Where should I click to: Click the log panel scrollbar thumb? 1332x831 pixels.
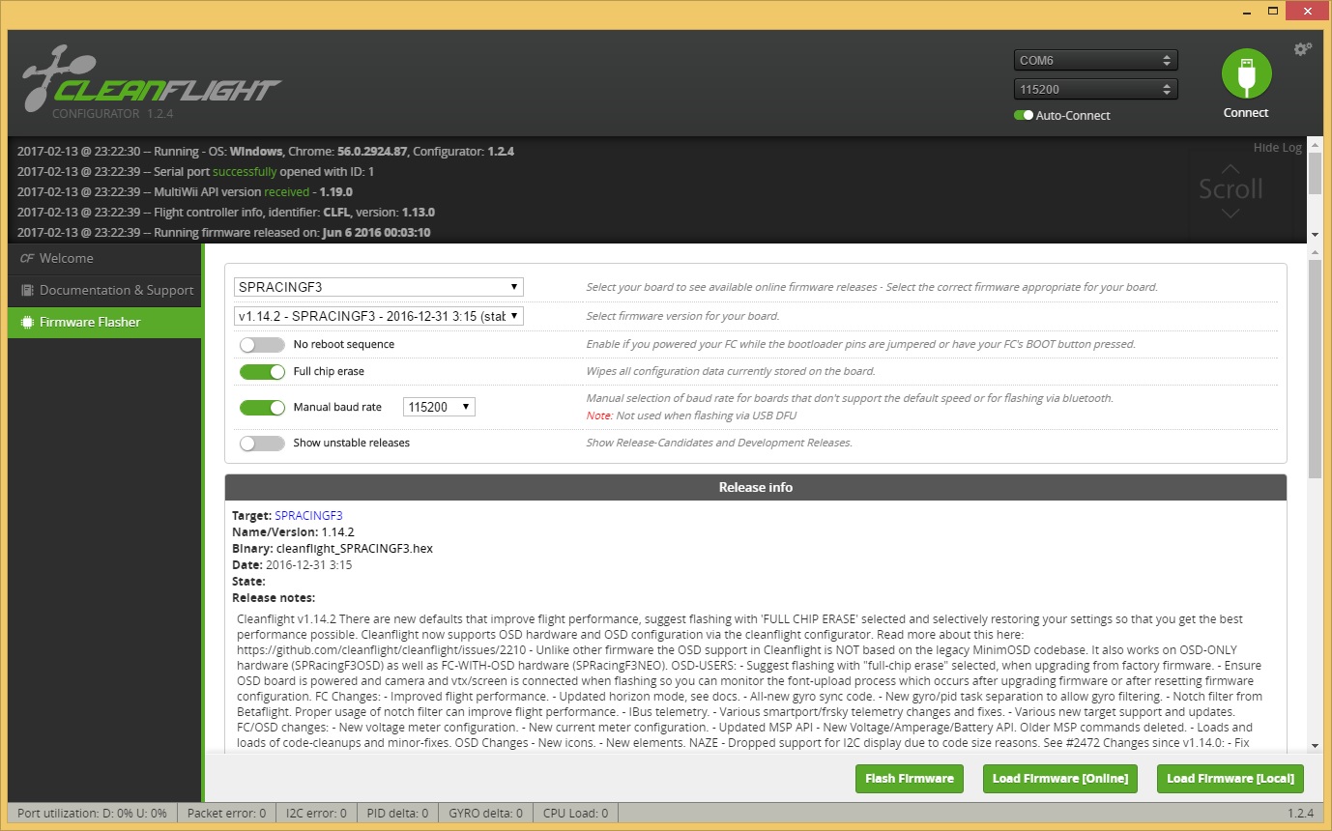(x=1315, y=172)
